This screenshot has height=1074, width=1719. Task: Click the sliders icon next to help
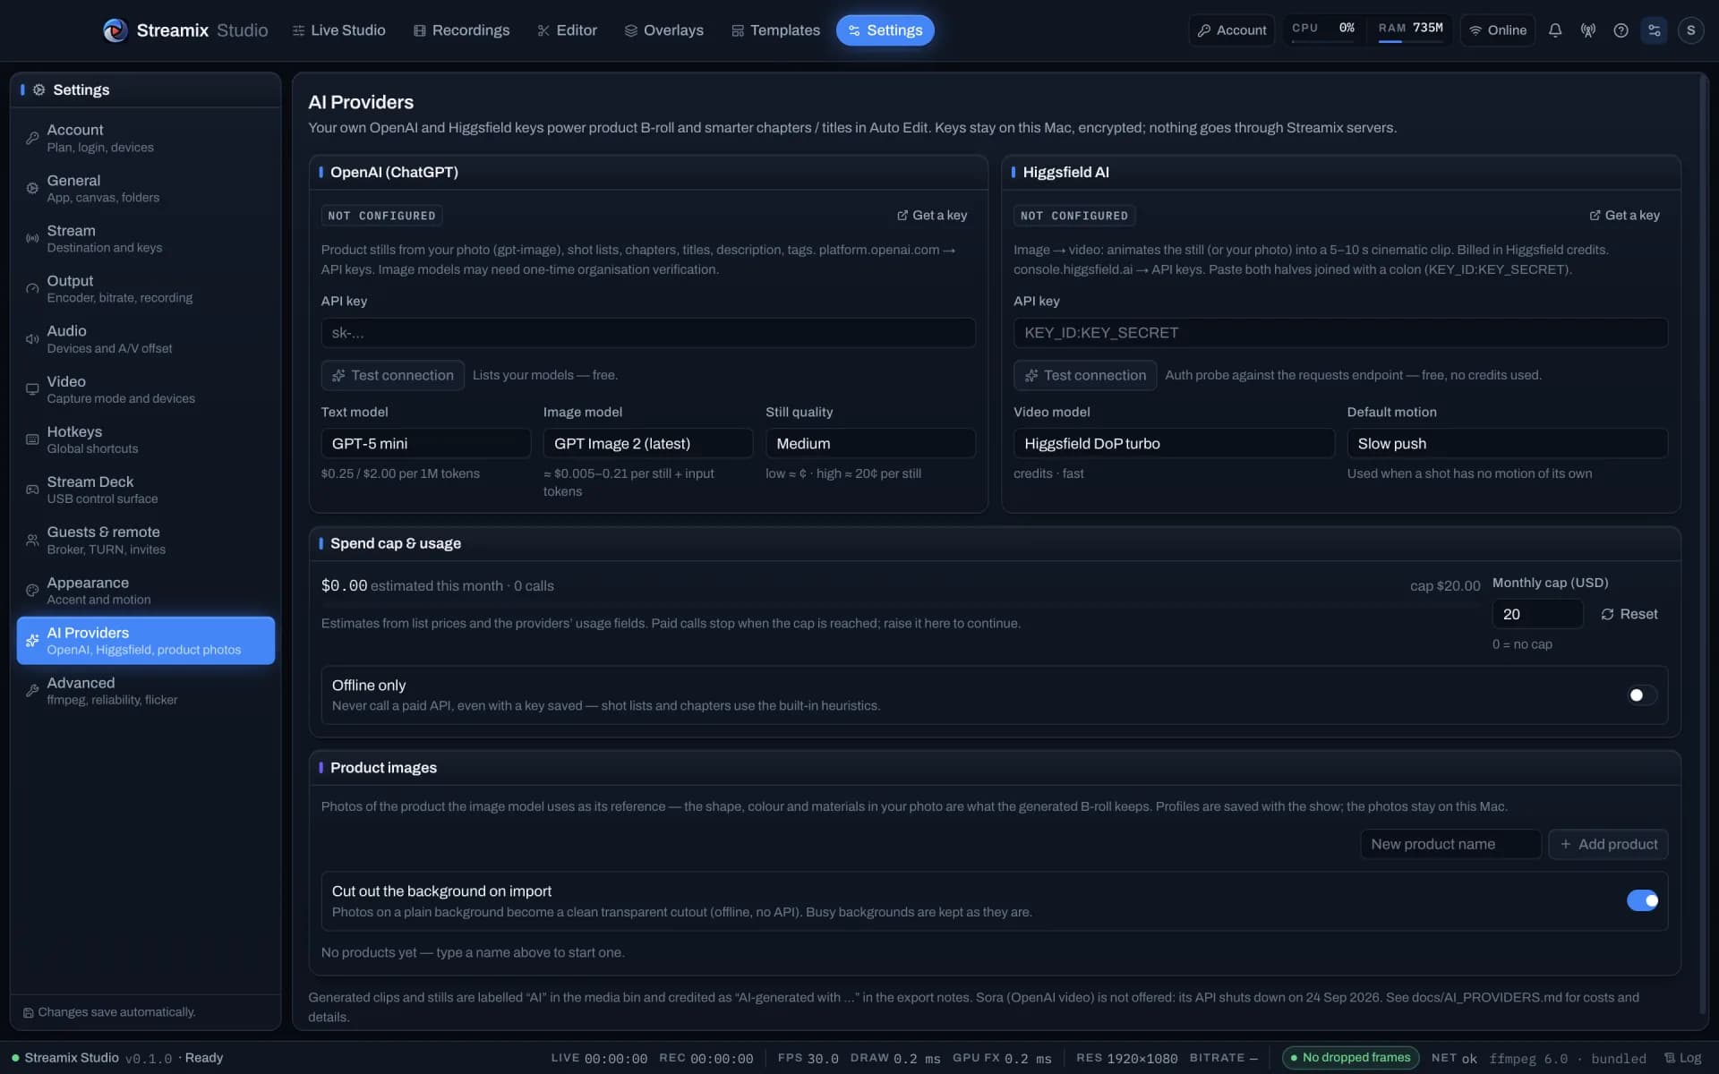[1654, 30]
